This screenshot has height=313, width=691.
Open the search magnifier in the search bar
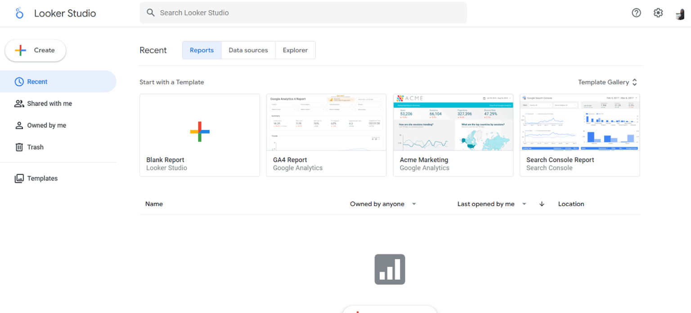coord(151,13)
